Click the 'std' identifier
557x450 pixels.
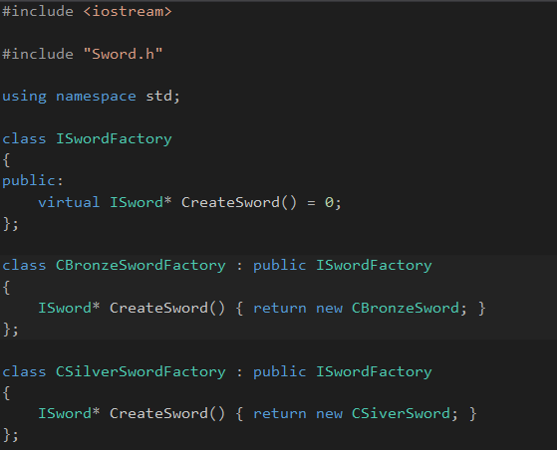click(158, 97)
